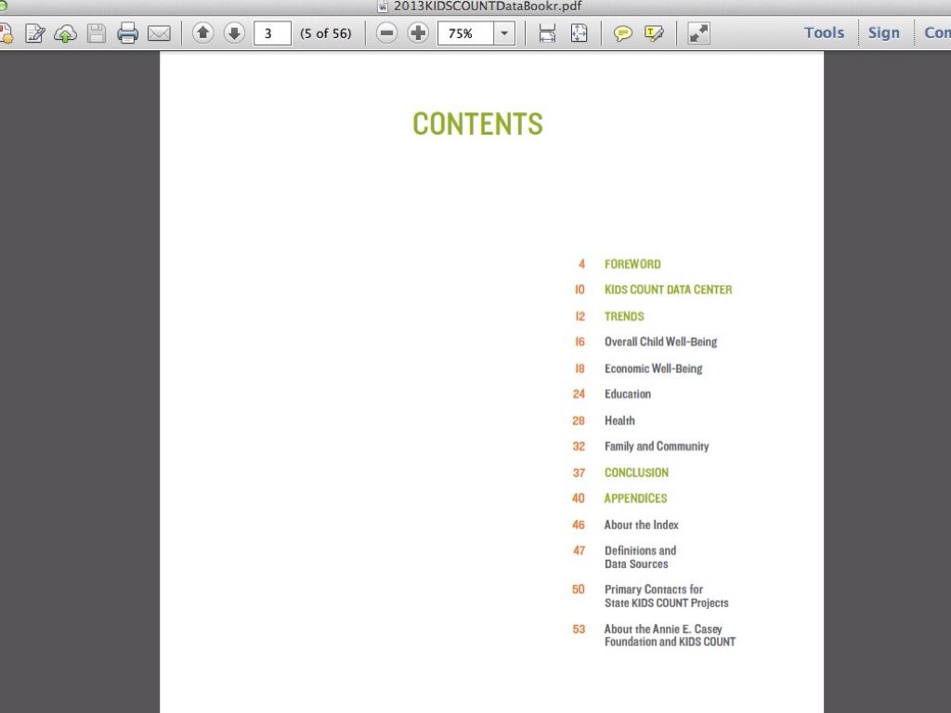Open the Sign pane
The width and height of the screenshot is (951, 713).
coord(883,32)
